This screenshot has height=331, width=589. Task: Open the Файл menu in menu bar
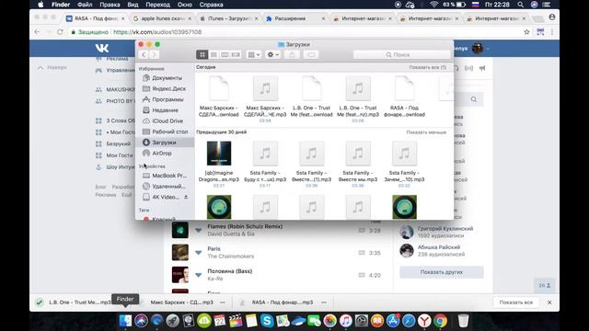coord(85,5)
